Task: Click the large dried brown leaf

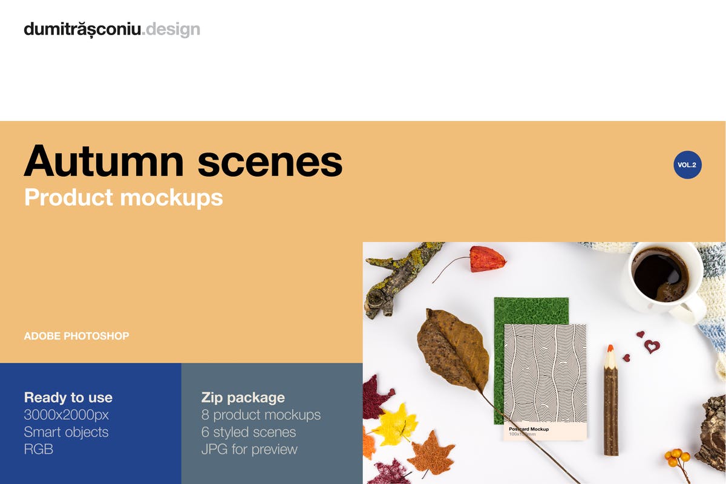Action: (455, 349)
